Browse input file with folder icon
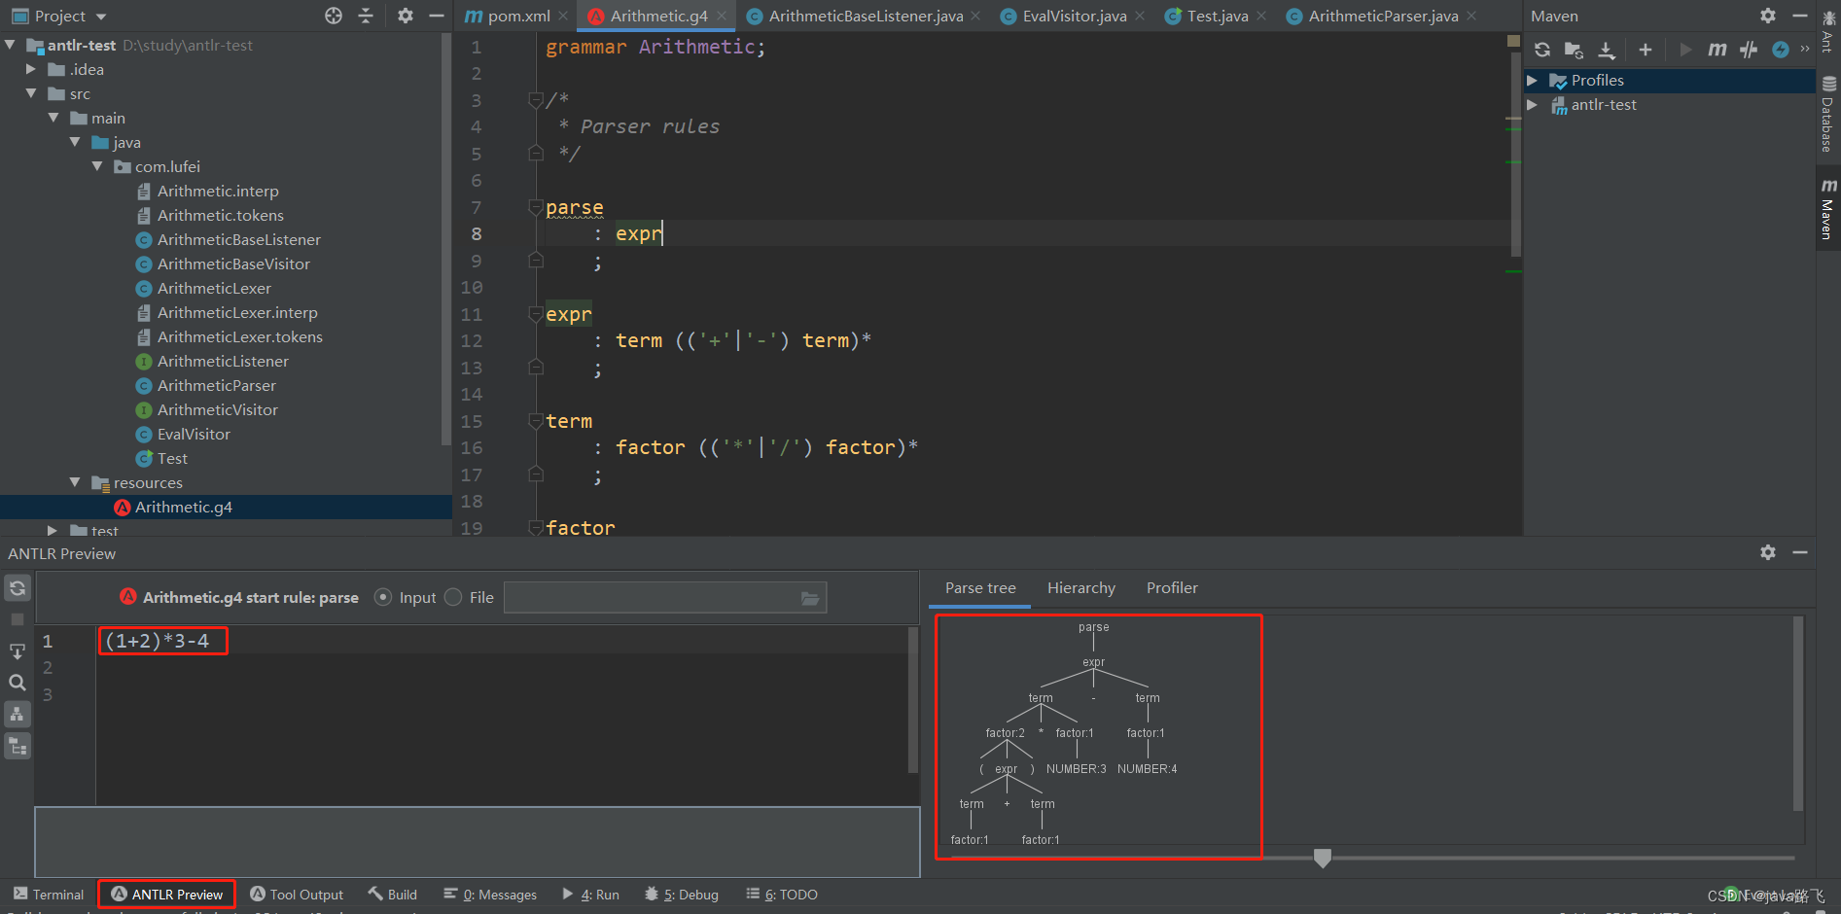Viewport: 1841px width, 914px height. click(810, 598)
